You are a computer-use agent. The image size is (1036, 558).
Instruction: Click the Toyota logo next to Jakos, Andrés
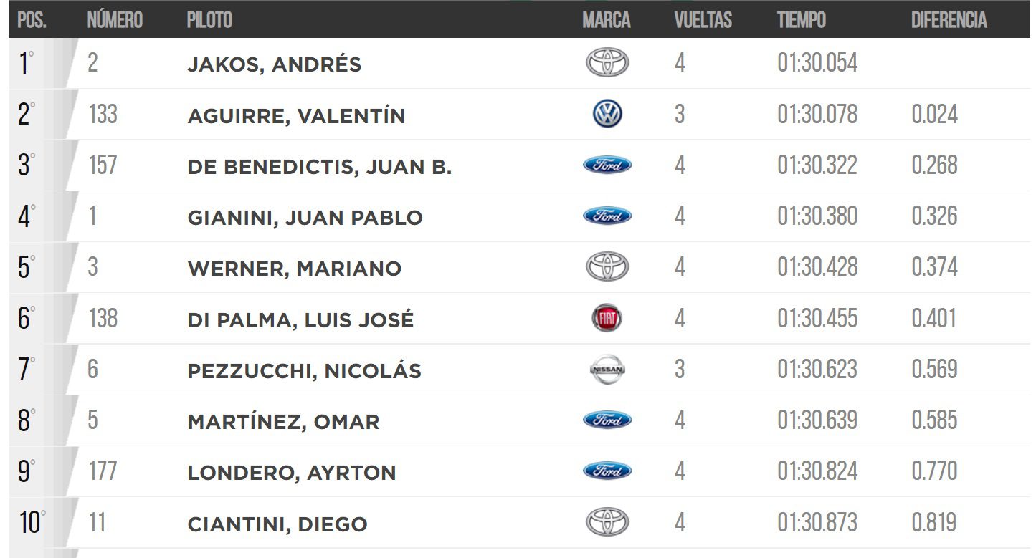pos(607,63)
